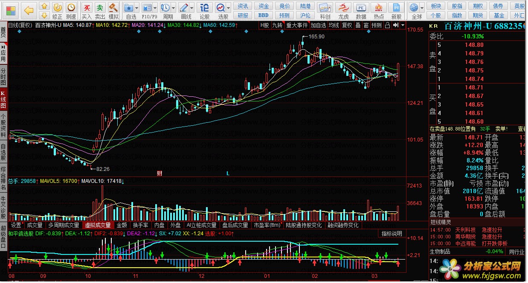This screenshot has height=283, width=528.
Task: Click the BBD toolbar button
Action: point(264,15)
